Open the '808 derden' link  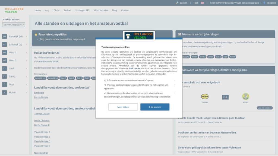tap(135, 69)
